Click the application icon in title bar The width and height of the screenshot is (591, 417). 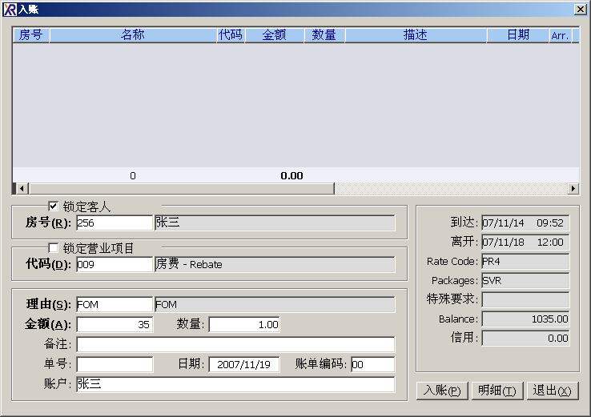click(10, 10)
